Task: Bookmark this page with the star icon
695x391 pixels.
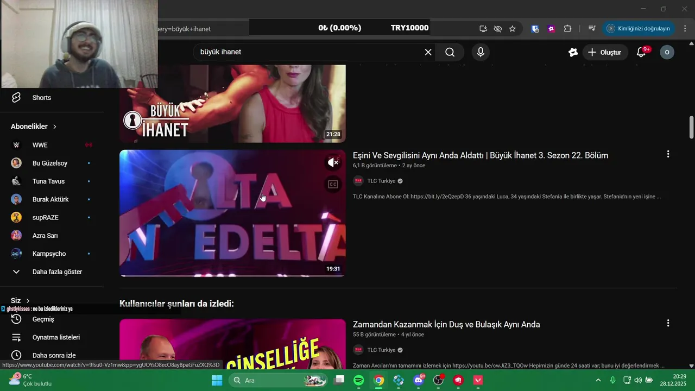Action: click(513, 29)
